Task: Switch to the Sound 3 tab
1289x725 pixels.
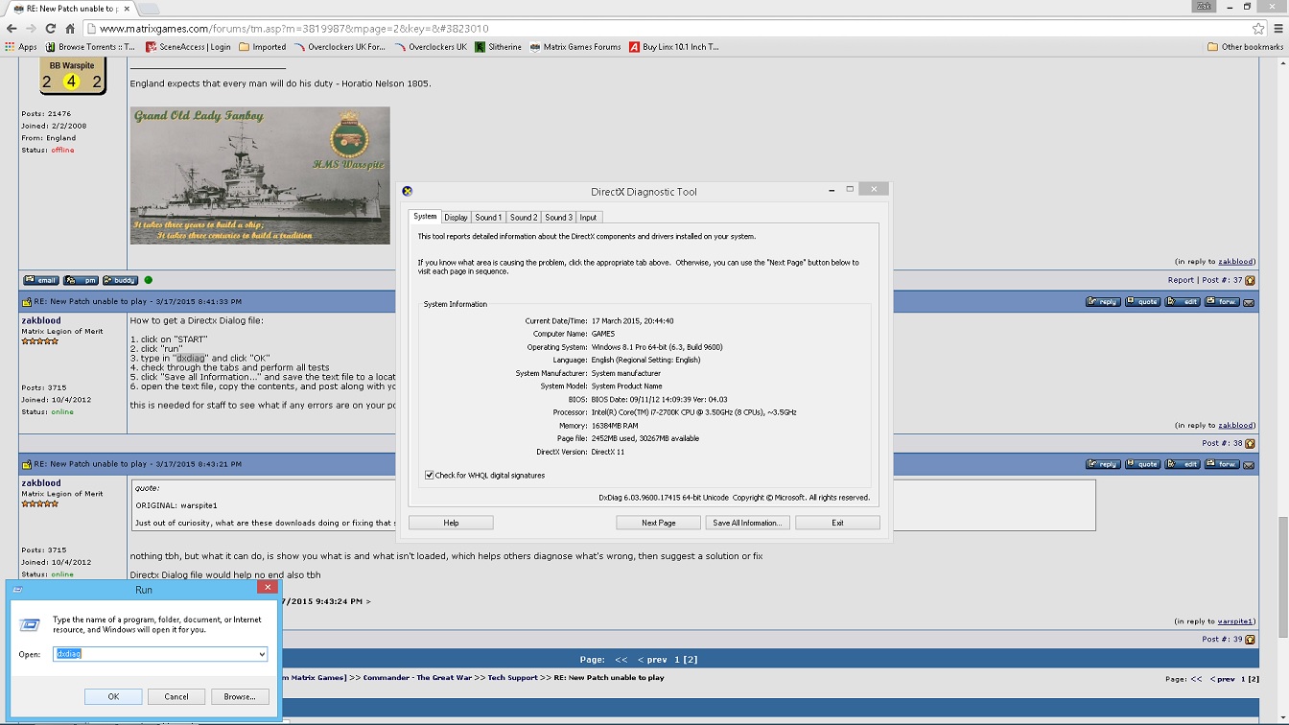Action: point(559,218)
